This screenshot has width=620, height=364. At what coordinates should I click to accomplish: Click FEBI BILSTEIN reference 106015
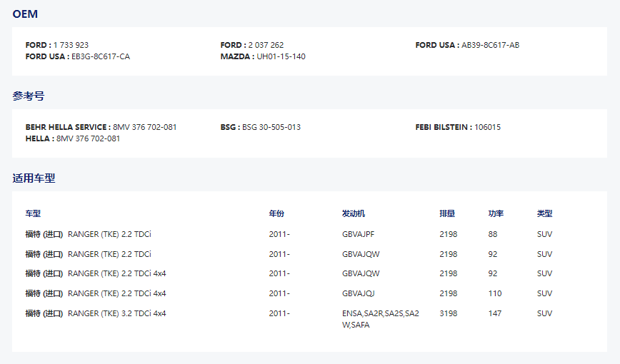487,127
